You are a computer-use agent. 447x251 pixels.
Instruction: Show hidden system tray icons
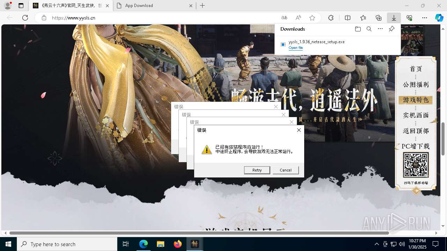(376, 244)
